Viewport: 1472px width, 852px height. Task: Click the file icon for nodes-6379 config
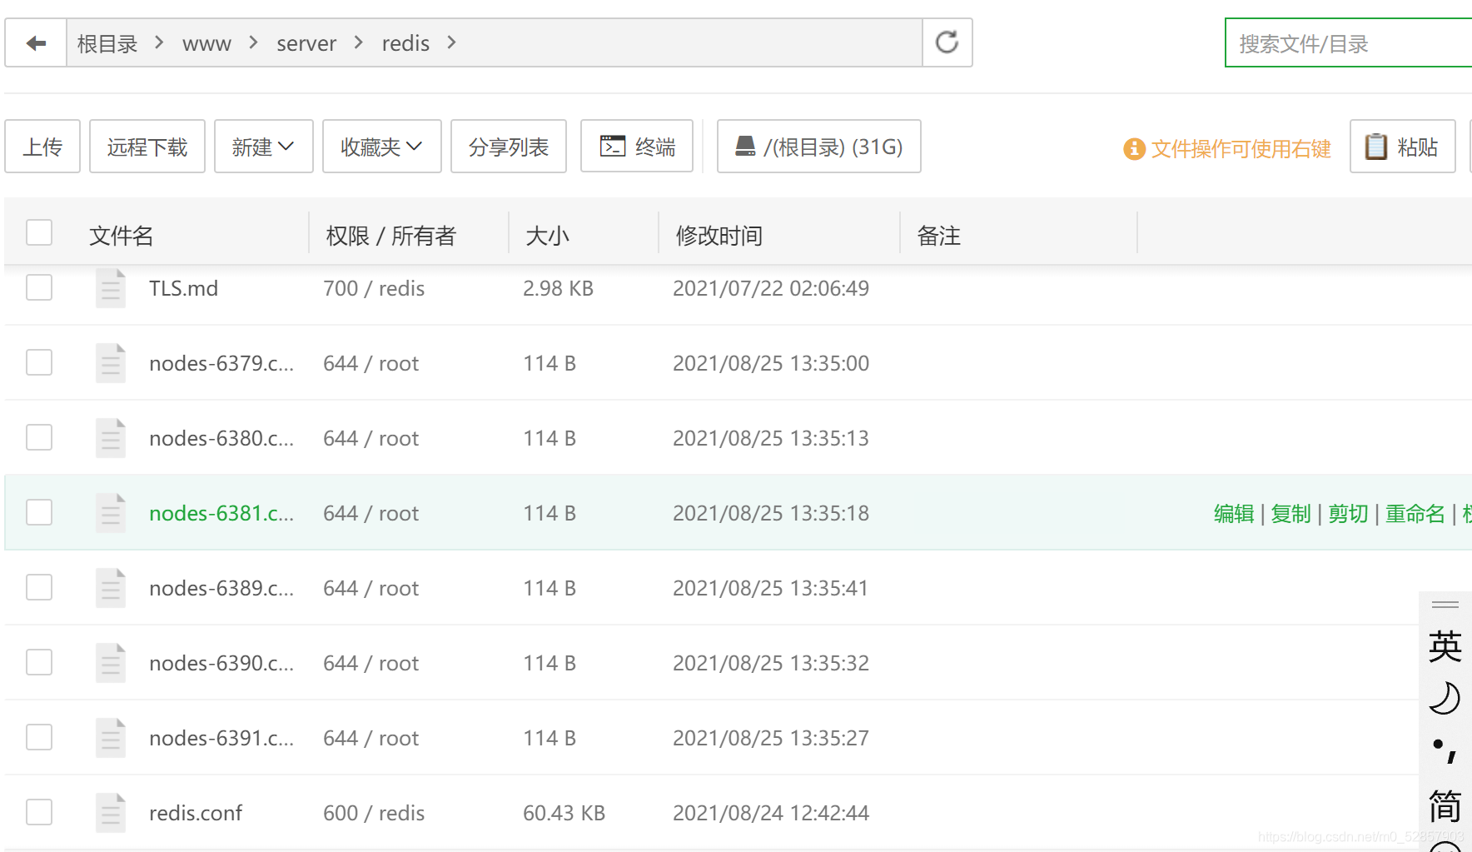click(x=111, y=363)
